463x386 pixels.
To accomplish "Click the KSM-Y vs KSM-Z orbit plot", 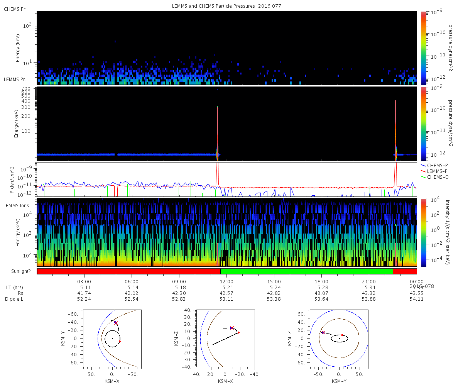I will [x=339, y=338].
